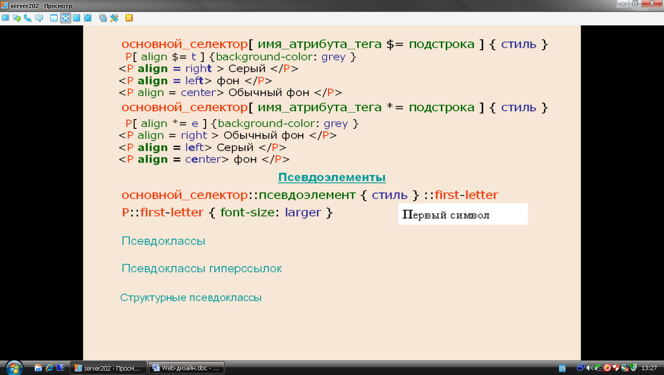664x375 pixels.
Task: Select the stretched fullscreen view icon
Action: [88, 18]
